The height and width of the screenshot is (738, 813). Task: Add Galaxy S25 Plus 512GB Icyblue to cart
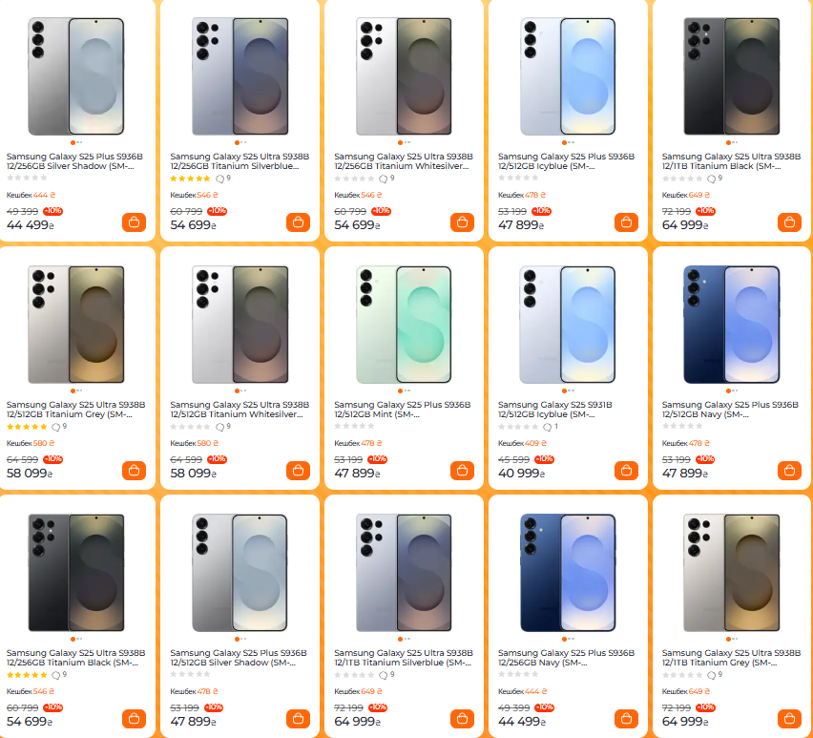coord(626,221)
